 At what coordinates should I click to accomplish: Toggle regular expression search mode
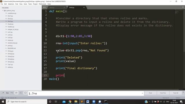tap(3, 93)
